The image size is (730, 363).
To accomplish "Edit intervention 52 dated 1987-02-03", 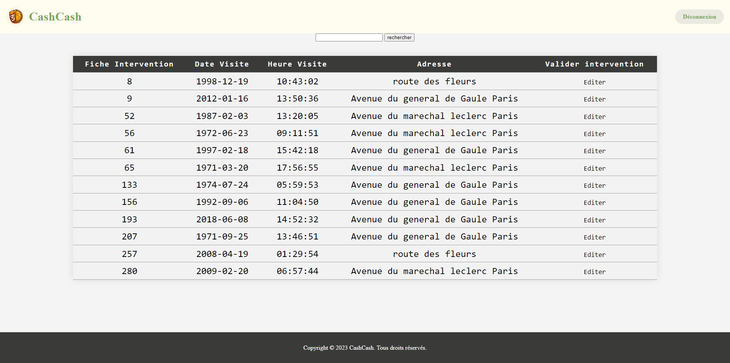I will point(594,117).
